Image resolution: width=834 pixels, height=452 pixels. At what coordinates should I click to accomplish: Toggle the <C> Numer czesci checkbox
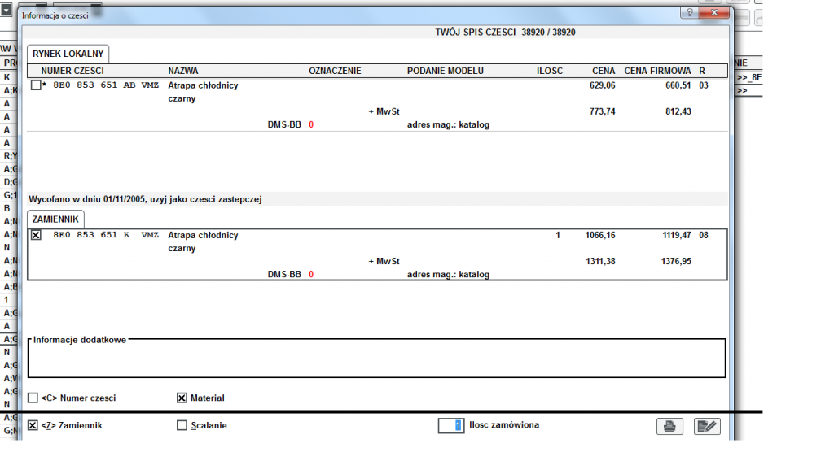[33, 398]
